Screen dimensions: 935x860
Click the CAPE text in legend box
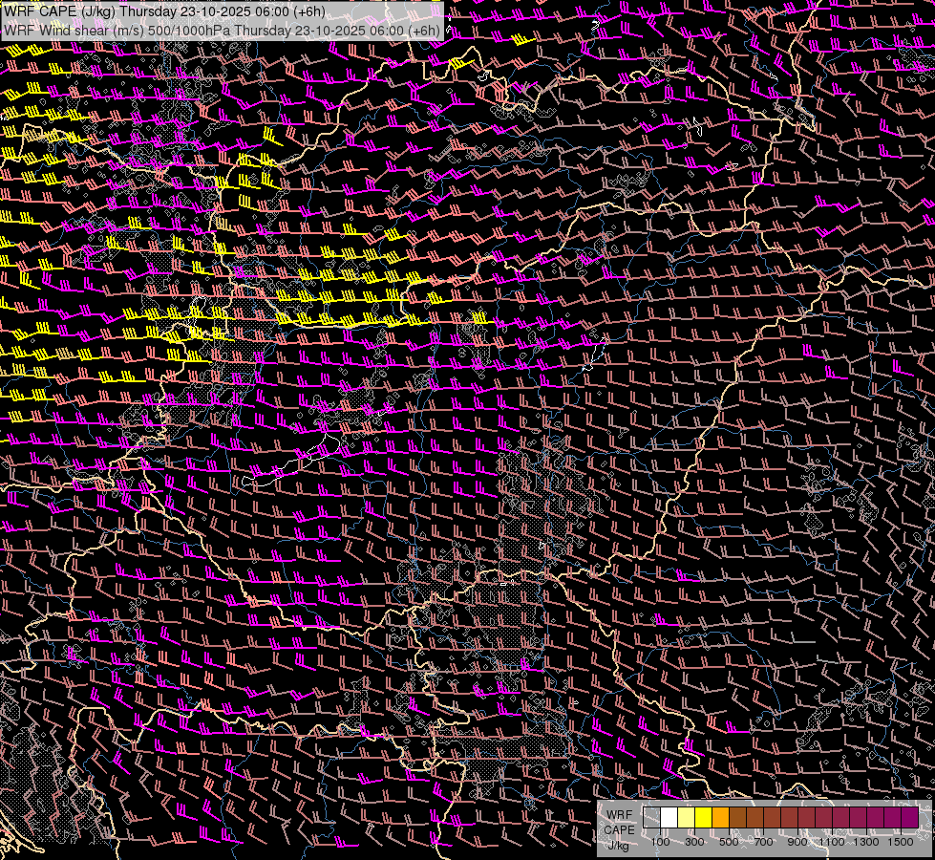click(x=619, y=829)
